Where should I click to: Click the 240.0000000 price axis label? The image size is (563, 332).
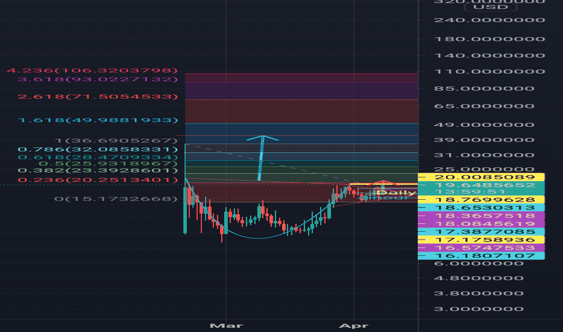pyautogui.click(x=490, y=20)
